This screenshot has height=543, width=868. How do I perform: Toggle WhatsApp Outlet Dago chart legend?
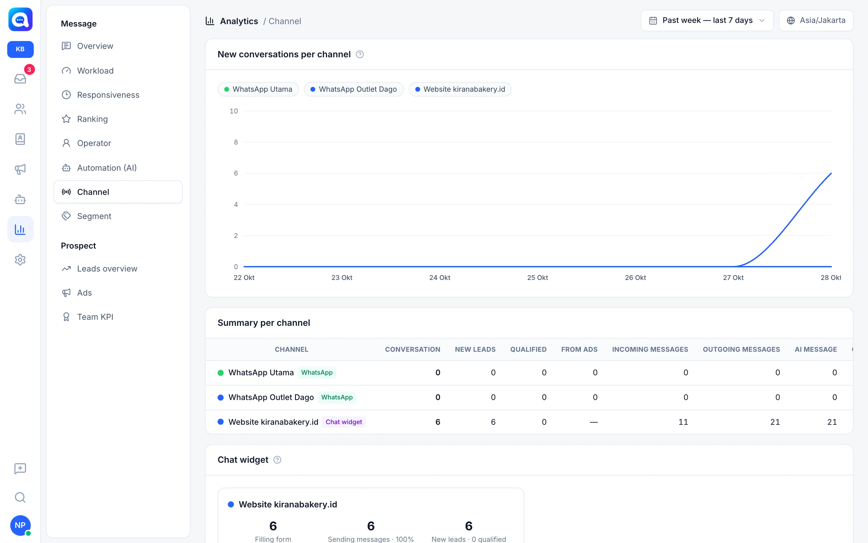pyautogui.click(x=354, y=89)
